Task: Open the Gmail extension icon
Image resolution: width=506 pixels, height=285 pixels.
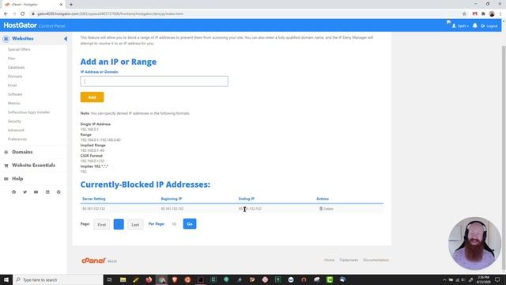Action: (474, 14)
